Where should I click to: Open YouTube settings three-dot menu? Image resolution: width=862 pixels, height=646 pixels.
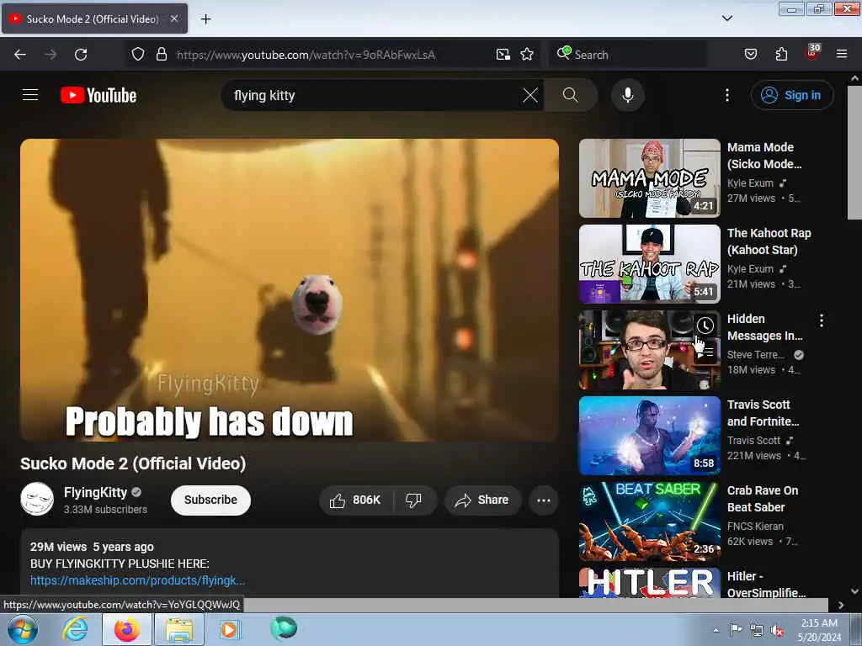[726, 95]
